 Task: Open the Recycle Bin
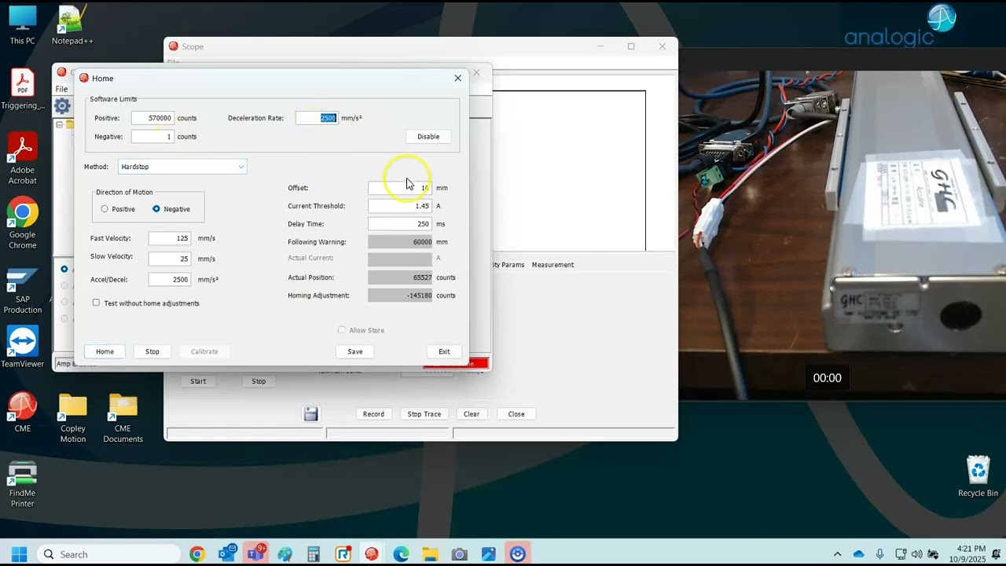[x=978, y=476]
